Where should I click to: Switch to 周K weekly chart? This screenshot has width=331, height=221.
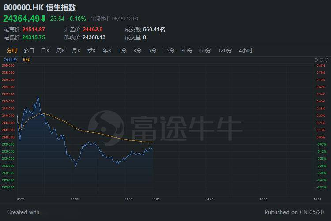(x=61, y=51)
